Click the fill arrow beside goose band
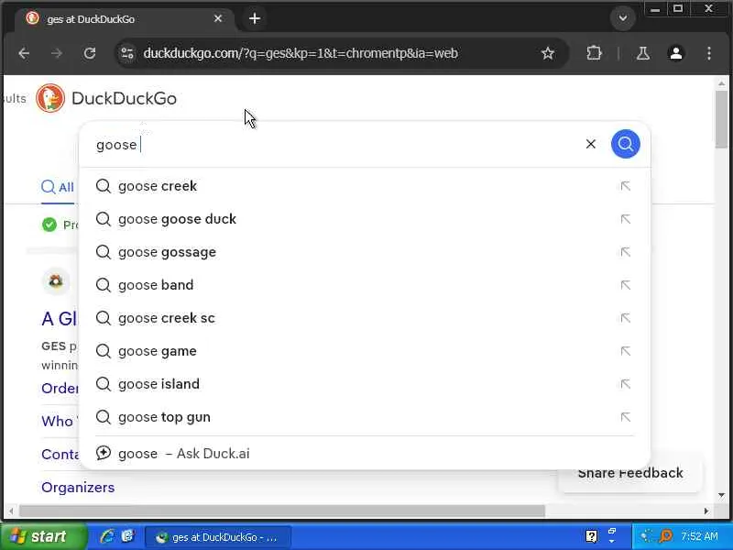Screen dimensions: 733x550 (625, 285)
